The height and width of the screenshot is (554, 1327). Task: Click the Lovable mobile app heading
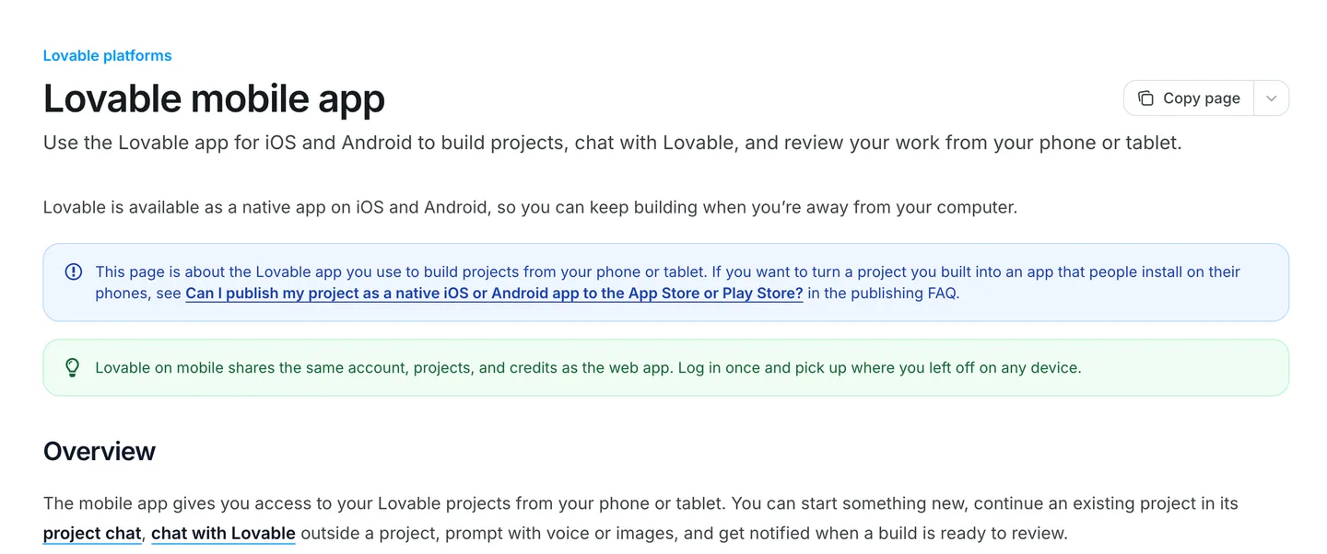click(x=214, y=98)
